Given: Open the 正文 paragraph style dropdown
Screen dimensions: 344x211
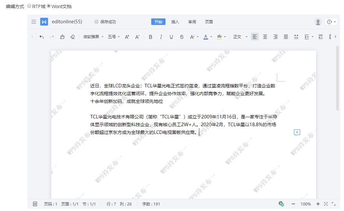Looking at the screenshot, I should (240, 37).
